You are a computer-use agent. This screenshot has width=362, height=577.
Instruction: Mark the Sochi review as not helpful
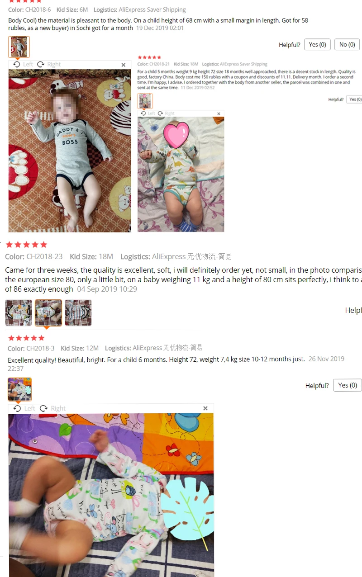[x=347, y=44]
